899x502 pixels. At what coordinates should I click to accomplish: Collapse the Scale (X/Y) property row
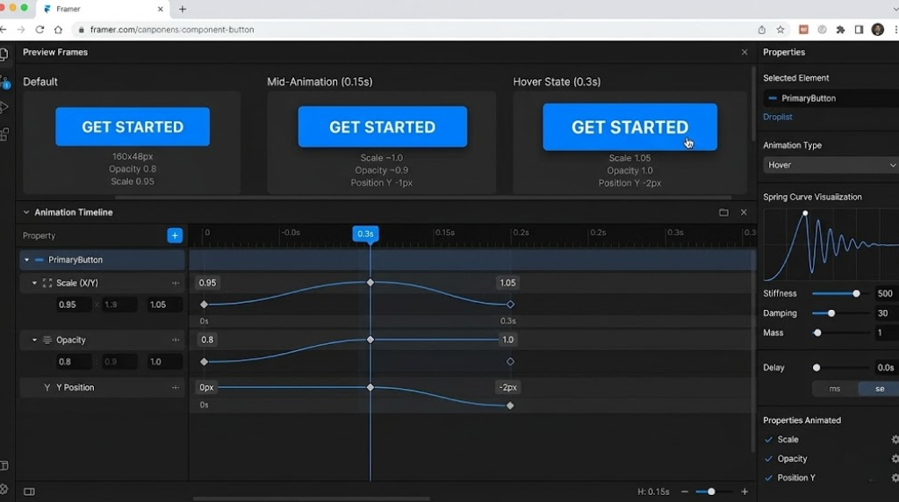[x=35, y=283]
